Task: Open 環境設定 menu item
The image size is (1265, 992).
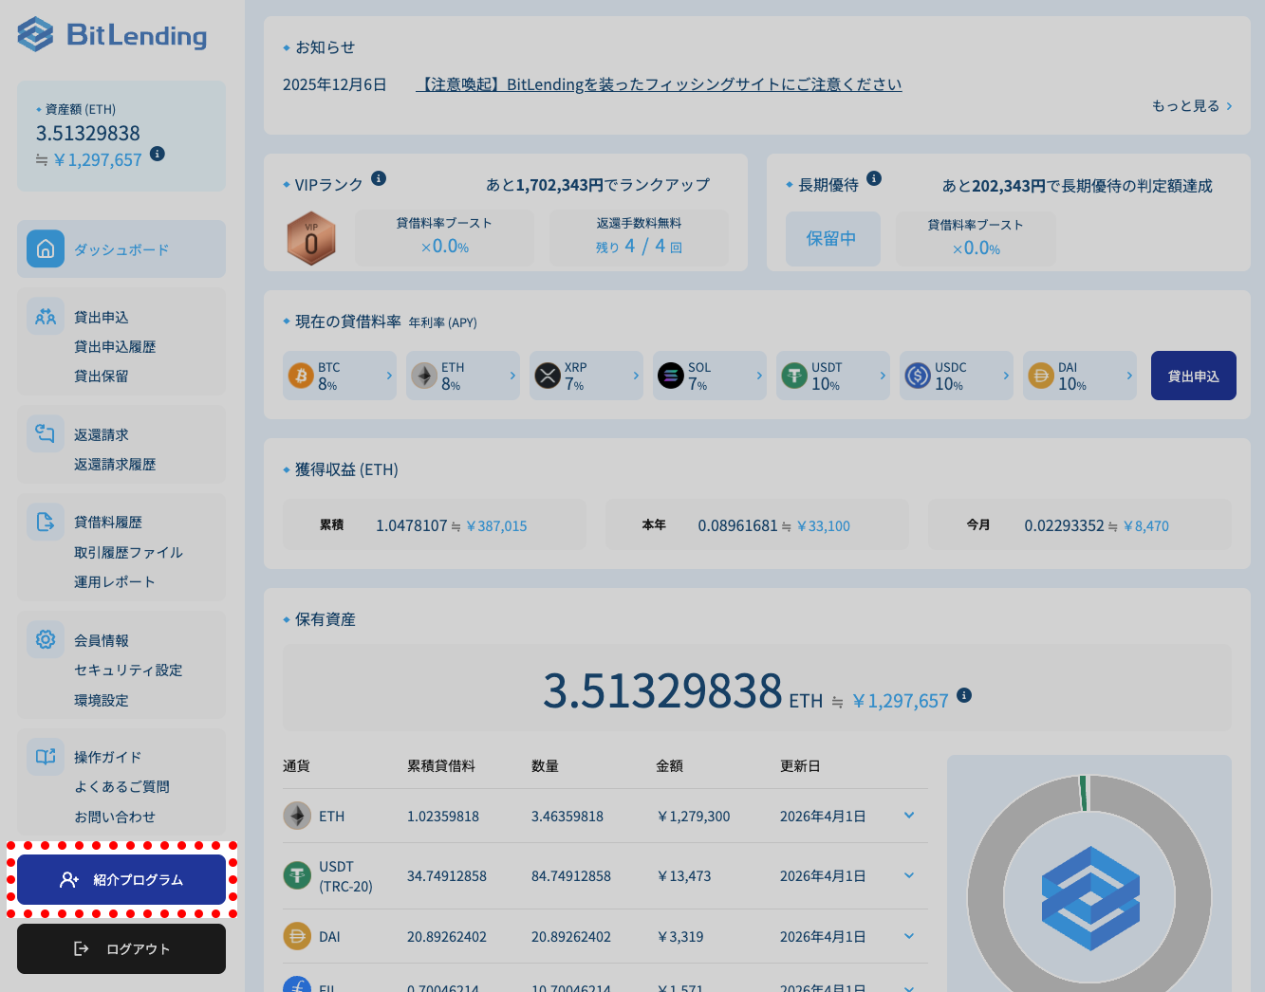Action: pos(102,701)
